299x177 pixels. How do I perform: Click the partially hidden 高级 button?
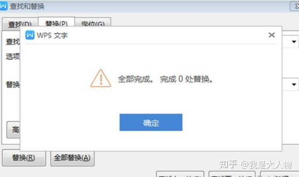coord(13,130)
